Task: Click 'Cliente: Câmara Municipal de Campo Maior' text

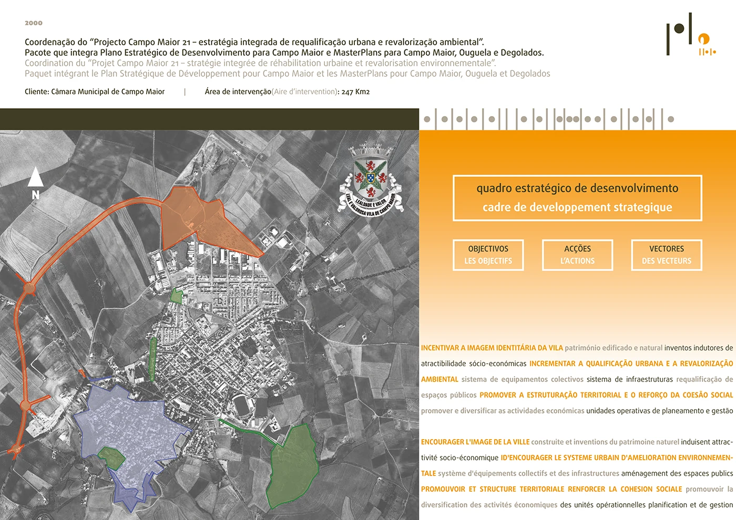Action: click(x=95, y=91)
